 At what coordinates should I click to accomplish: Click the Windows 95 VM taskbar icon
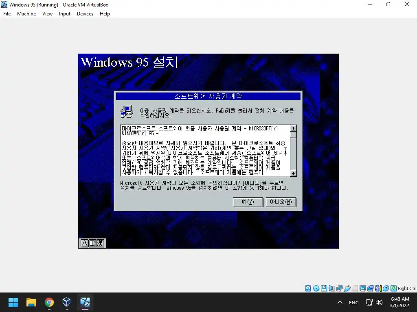pos(85,302)
